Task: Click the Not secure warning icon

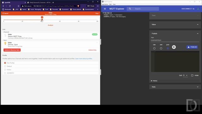Action: [x=23, y=6]
